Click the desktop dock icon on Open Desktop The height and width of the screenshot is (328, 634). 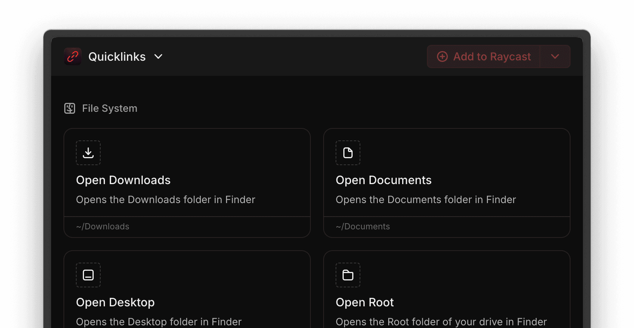[88, 275]
